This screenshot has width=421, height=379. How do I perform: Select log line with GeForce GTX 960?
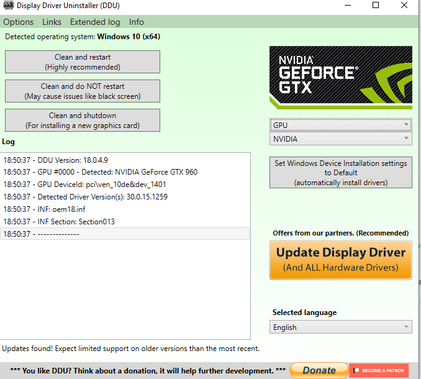pos(125,172)
